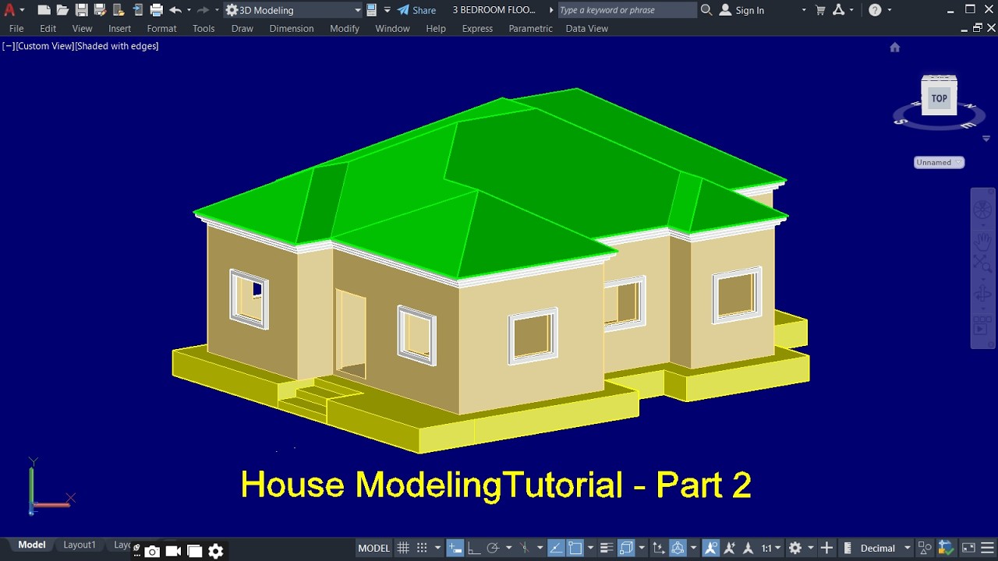This screenshot has height=561, width=998.
Task: Save the drawing with Save icon
Action: [x=81, y=10]
